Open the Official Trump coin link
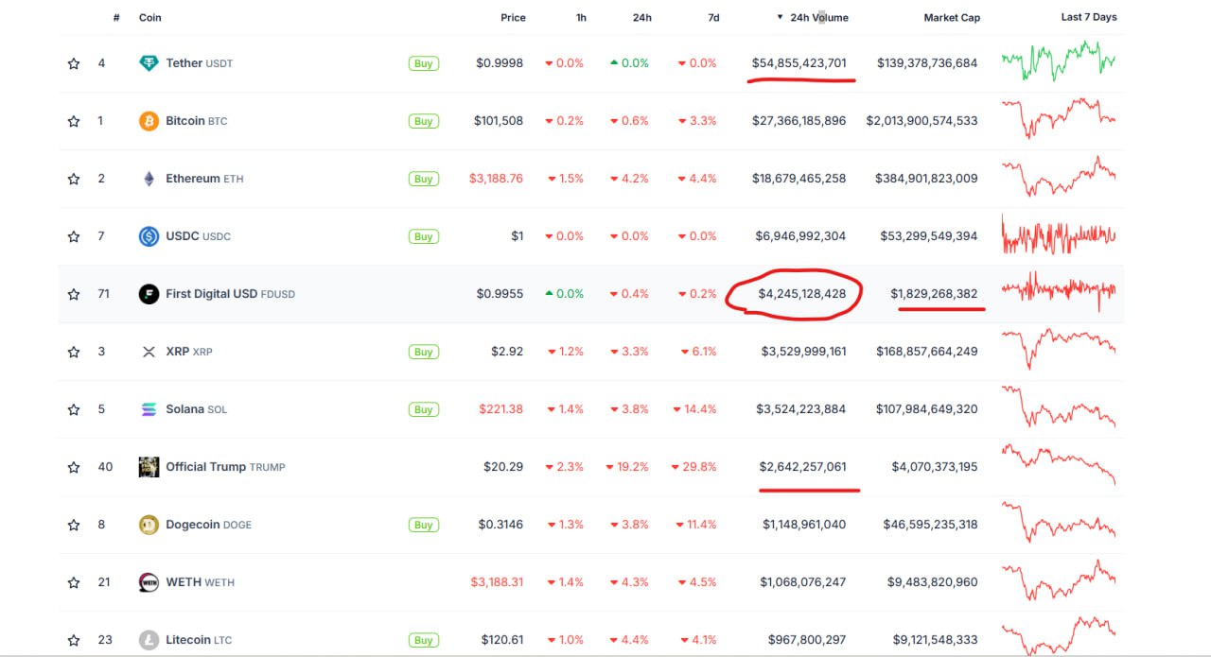 point(205,467)
